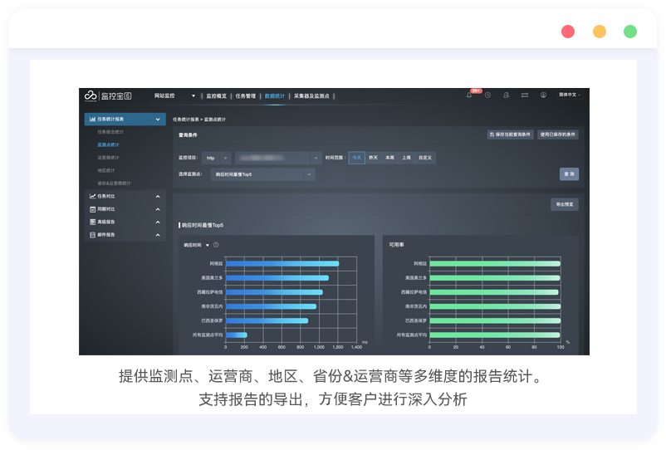Viewport: 666px width, 450px height.
Task: Click the clock icon in top bar
Action: [487, 95]
